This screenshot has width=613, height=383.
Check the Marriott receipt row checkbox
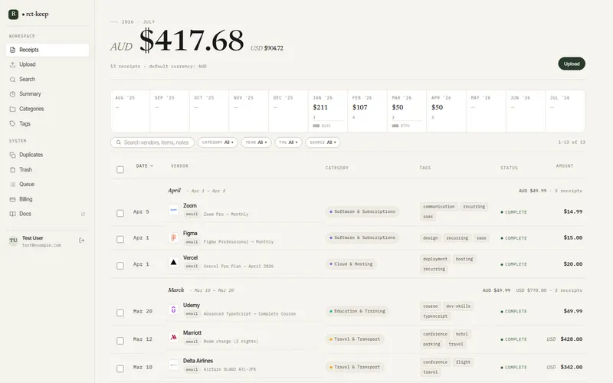coord(120,341)
